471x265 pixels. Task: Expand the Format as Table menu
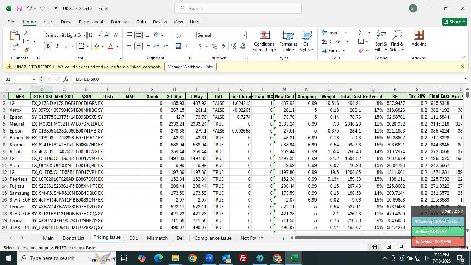click(288, 41)
